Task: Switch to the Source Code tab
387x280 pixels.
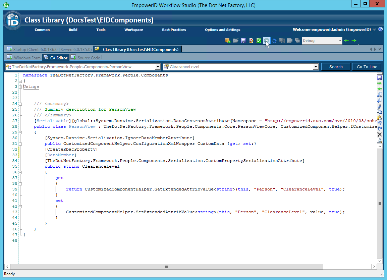Action: 89,57
